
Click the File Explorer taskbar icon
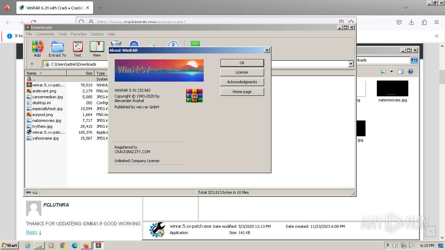(x=39, y=245)
